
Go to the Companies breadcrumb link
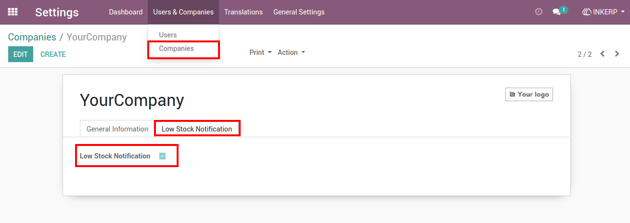tap(32, 37)
